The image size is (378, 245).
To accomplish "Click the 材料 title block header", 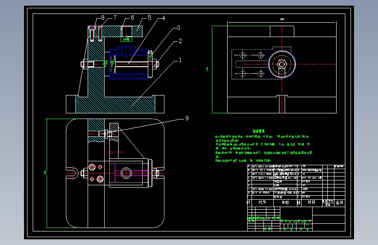I will [x=311, y=202].
